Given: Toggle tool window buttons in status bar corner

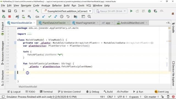Looking at the screenshot, I should pyautogui.click(x=3, y=97).
